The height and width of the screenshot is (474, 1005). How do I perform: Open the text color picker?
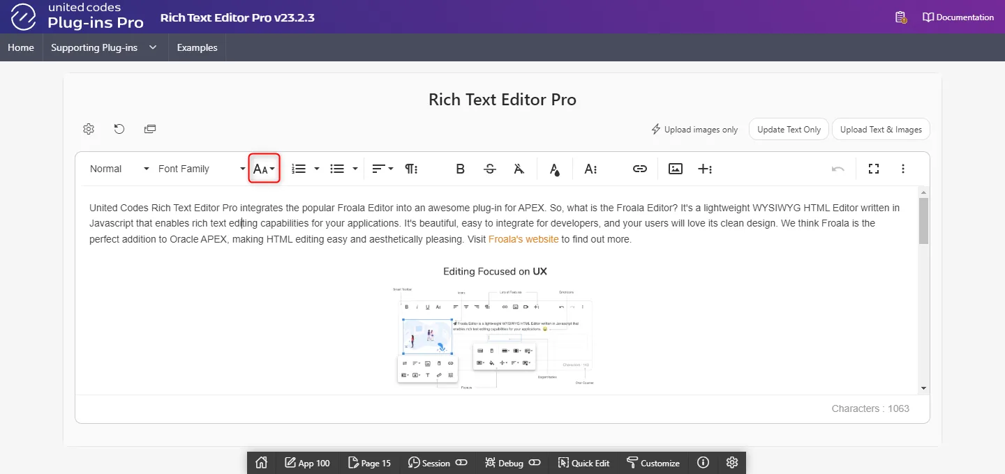554,169
